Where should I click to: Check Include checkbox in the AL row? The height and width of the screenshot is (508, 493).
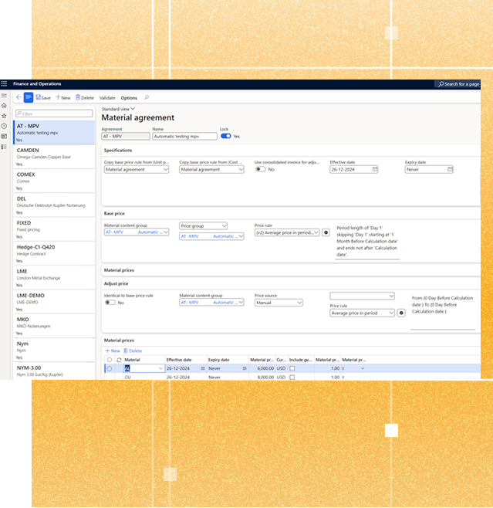click(x=292, y=369)
